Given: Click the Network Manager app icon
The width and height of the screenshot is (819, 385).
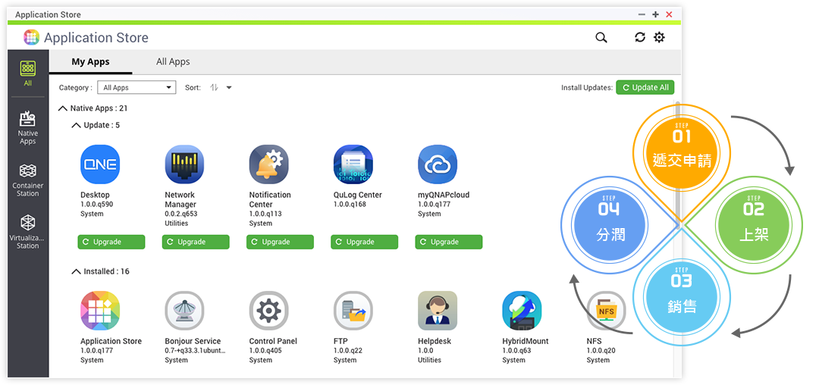Looking at the screenshot, I should [184, 164].
